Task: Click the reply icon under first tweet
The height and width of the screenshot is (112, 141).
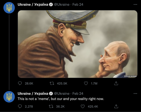Action: [x=20, y=83]
